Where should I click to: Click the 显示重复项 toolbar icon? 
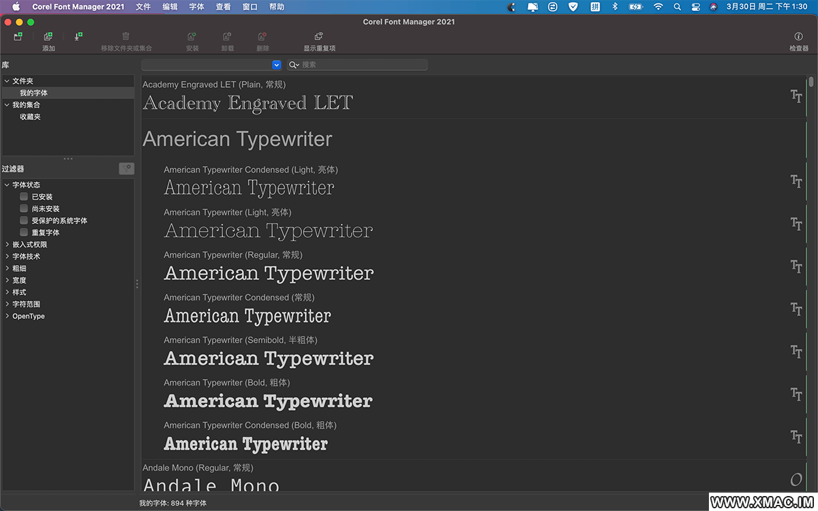318,36
